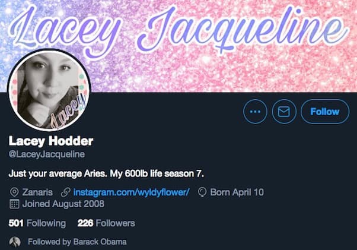This screenshot has height=250, width=357.
Task: Open the instagram.com/wyldyflower/ link
Action: click(x=131, y=192)
